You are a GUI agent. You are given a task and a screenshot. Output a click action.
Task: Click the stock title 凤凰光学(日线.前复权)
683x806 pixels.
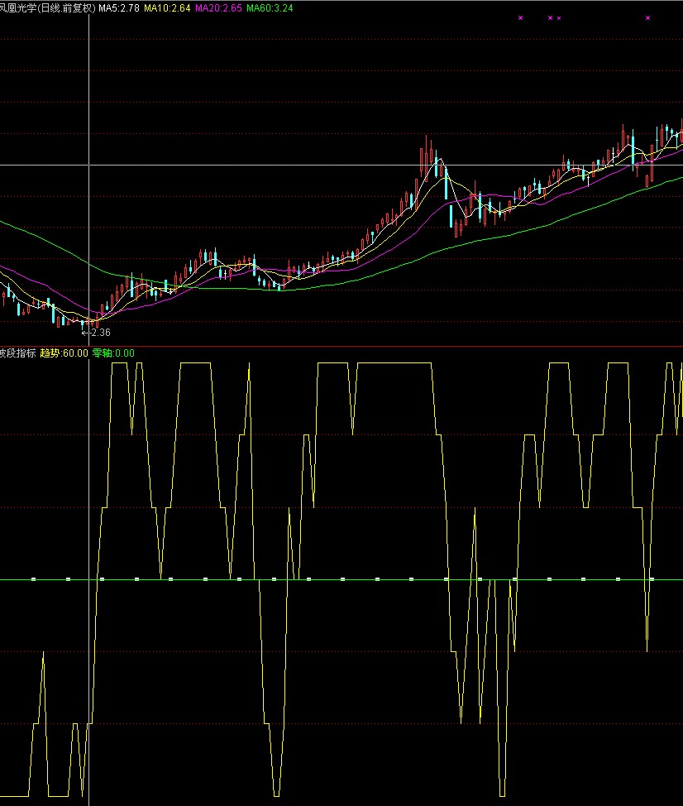click(48, 8)
